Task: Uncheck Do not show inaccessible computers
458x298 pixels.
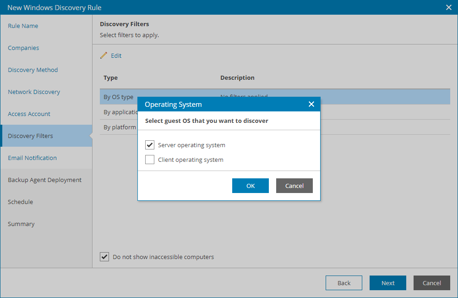Action: [x=104, y=257]
